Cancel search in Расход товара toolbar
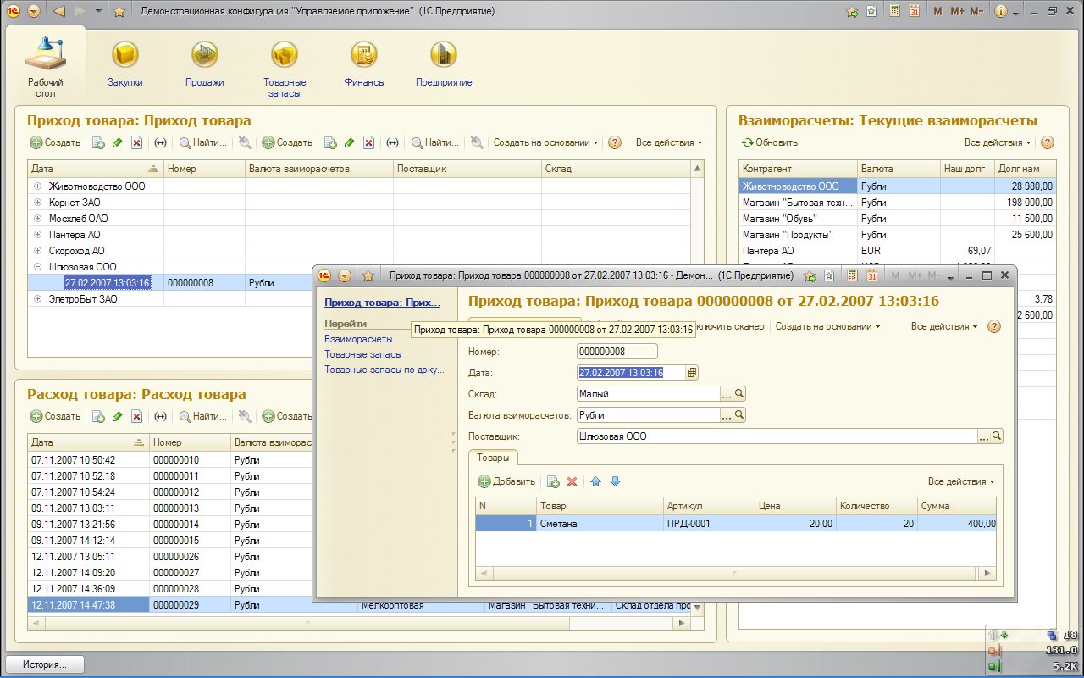Image resolution: width=1084 pixels, height=678 pixels. (244, 416)
